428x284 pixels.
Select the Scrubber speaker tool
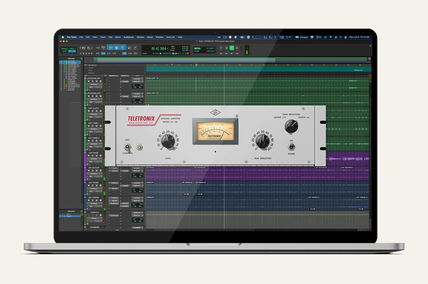(129, 48)
